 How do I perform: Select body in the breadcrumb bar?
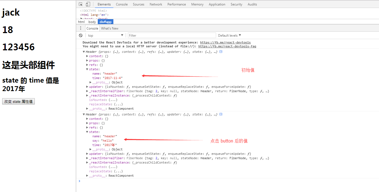tap(92, 22)
